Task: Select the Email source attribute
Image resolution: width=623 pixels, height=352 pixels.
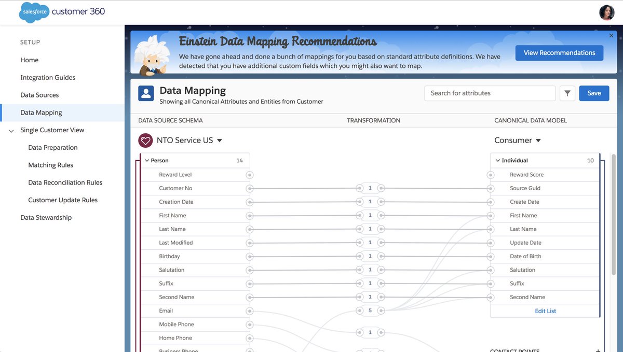Action: click(x=195, y=311)
